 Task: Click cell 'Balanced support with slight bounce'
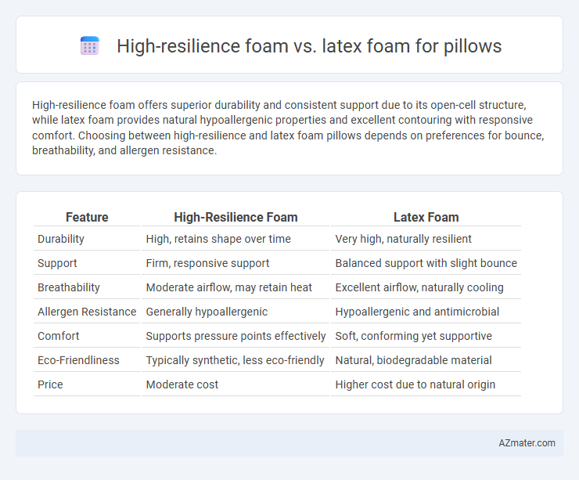pyautogui.click(x=426, y=263)
